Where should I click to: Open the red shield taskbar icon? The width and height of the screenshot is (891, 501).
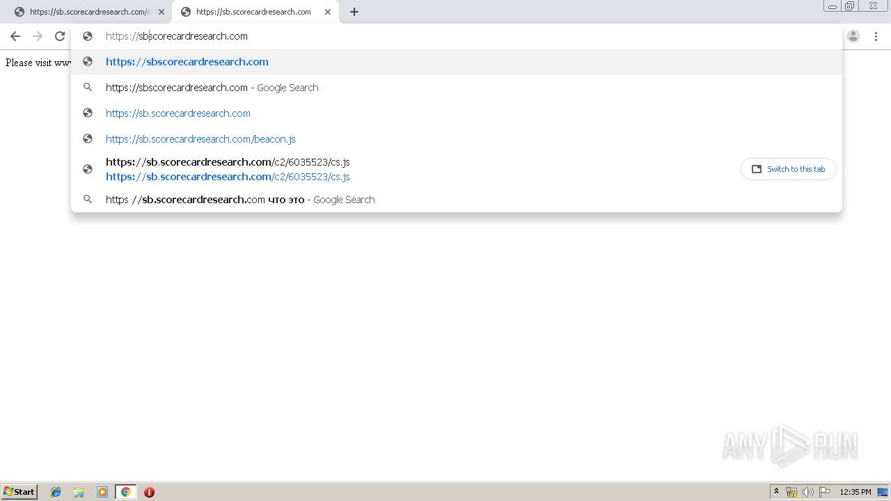pos(149,492)
